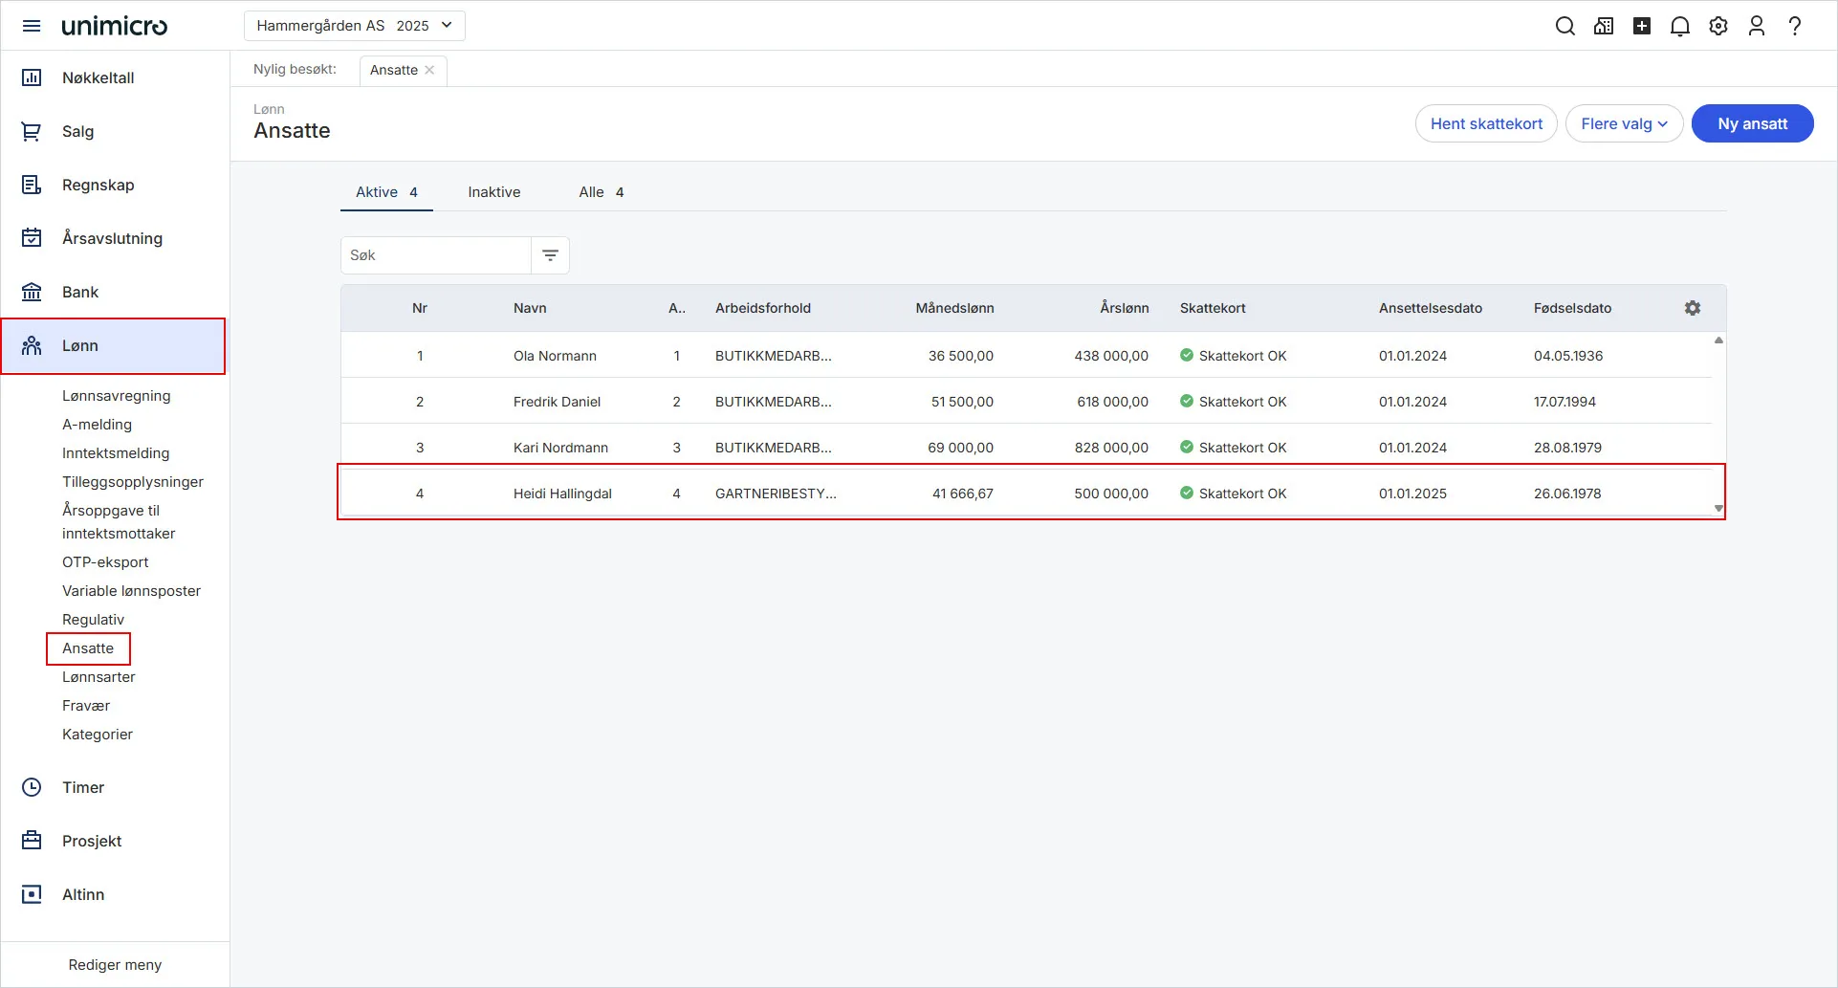Open Ansatte in the Lønn submenu
1838x988 pixels.
(x=88, y=648)
